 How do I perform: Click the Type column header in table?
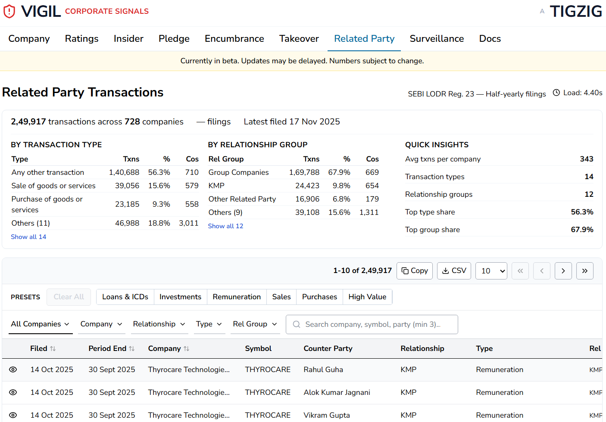point(484,349)
